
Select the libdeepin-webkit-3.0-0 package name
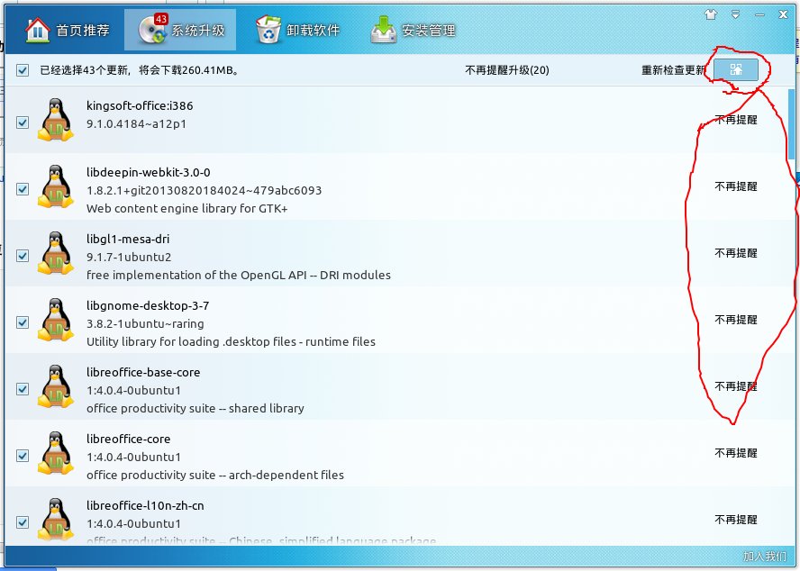[149, 173]
